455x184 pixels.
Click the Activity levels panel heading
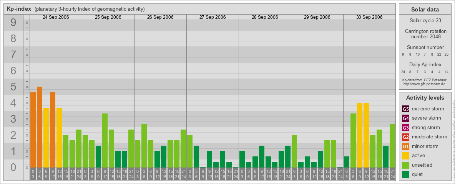click(x=425, y=98)
